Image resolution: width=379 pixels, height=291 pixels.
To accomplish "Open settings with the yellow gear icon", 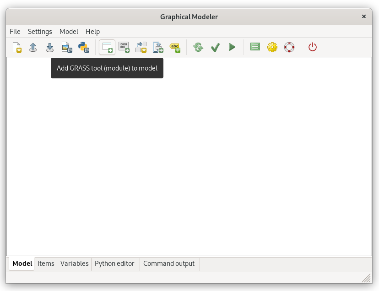I will tap(272, 47).
